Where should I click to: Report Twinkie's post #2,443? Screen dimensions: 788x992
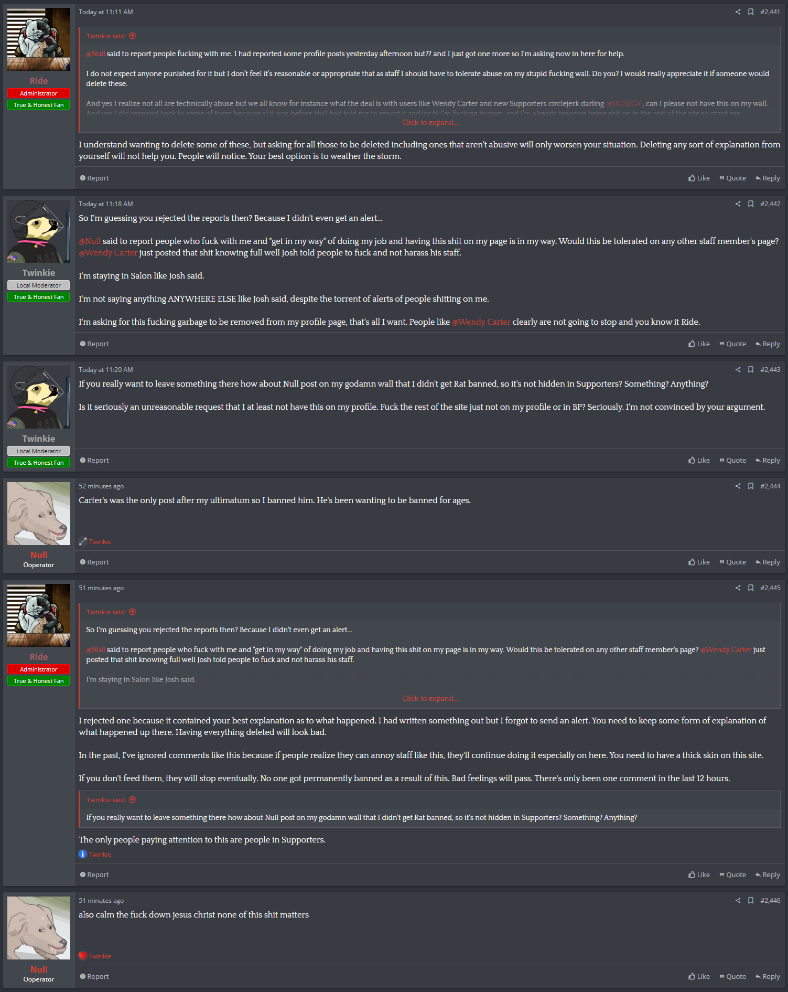94,461
